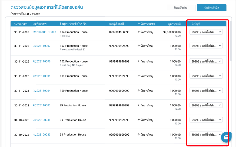The width and height of the screenshot is (236, 147).
Task: Open the chat support bubble icon
Action: tap(226, 137)
